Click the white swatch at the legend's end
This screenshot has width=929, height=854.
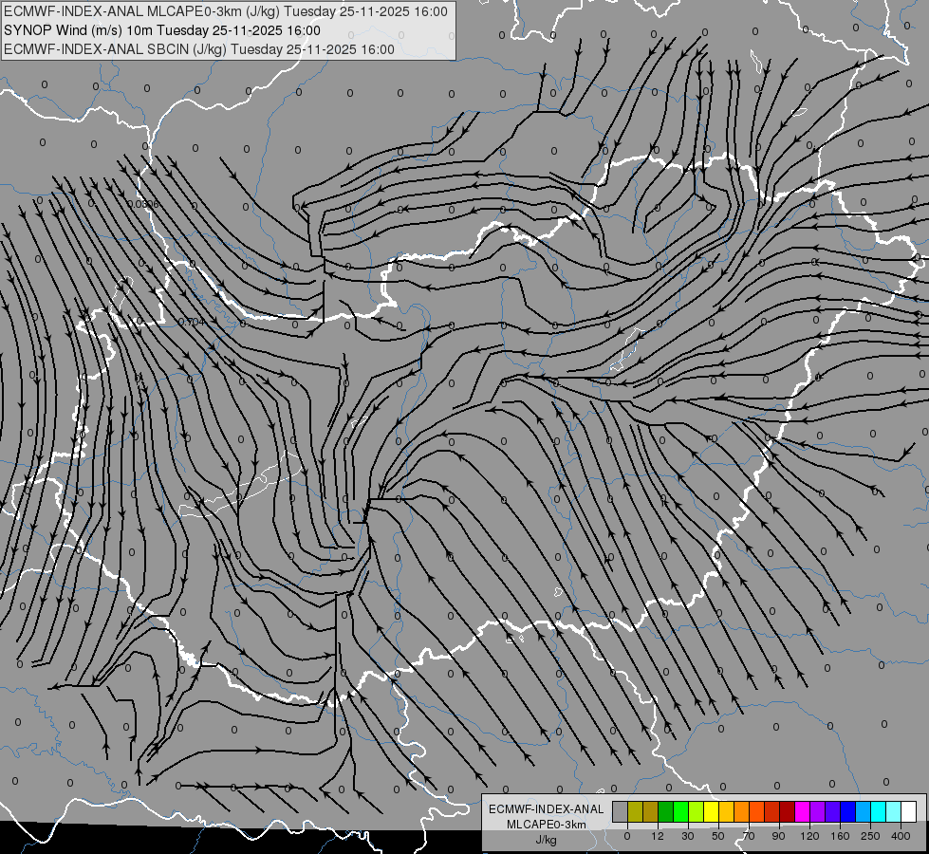(908, 811)
